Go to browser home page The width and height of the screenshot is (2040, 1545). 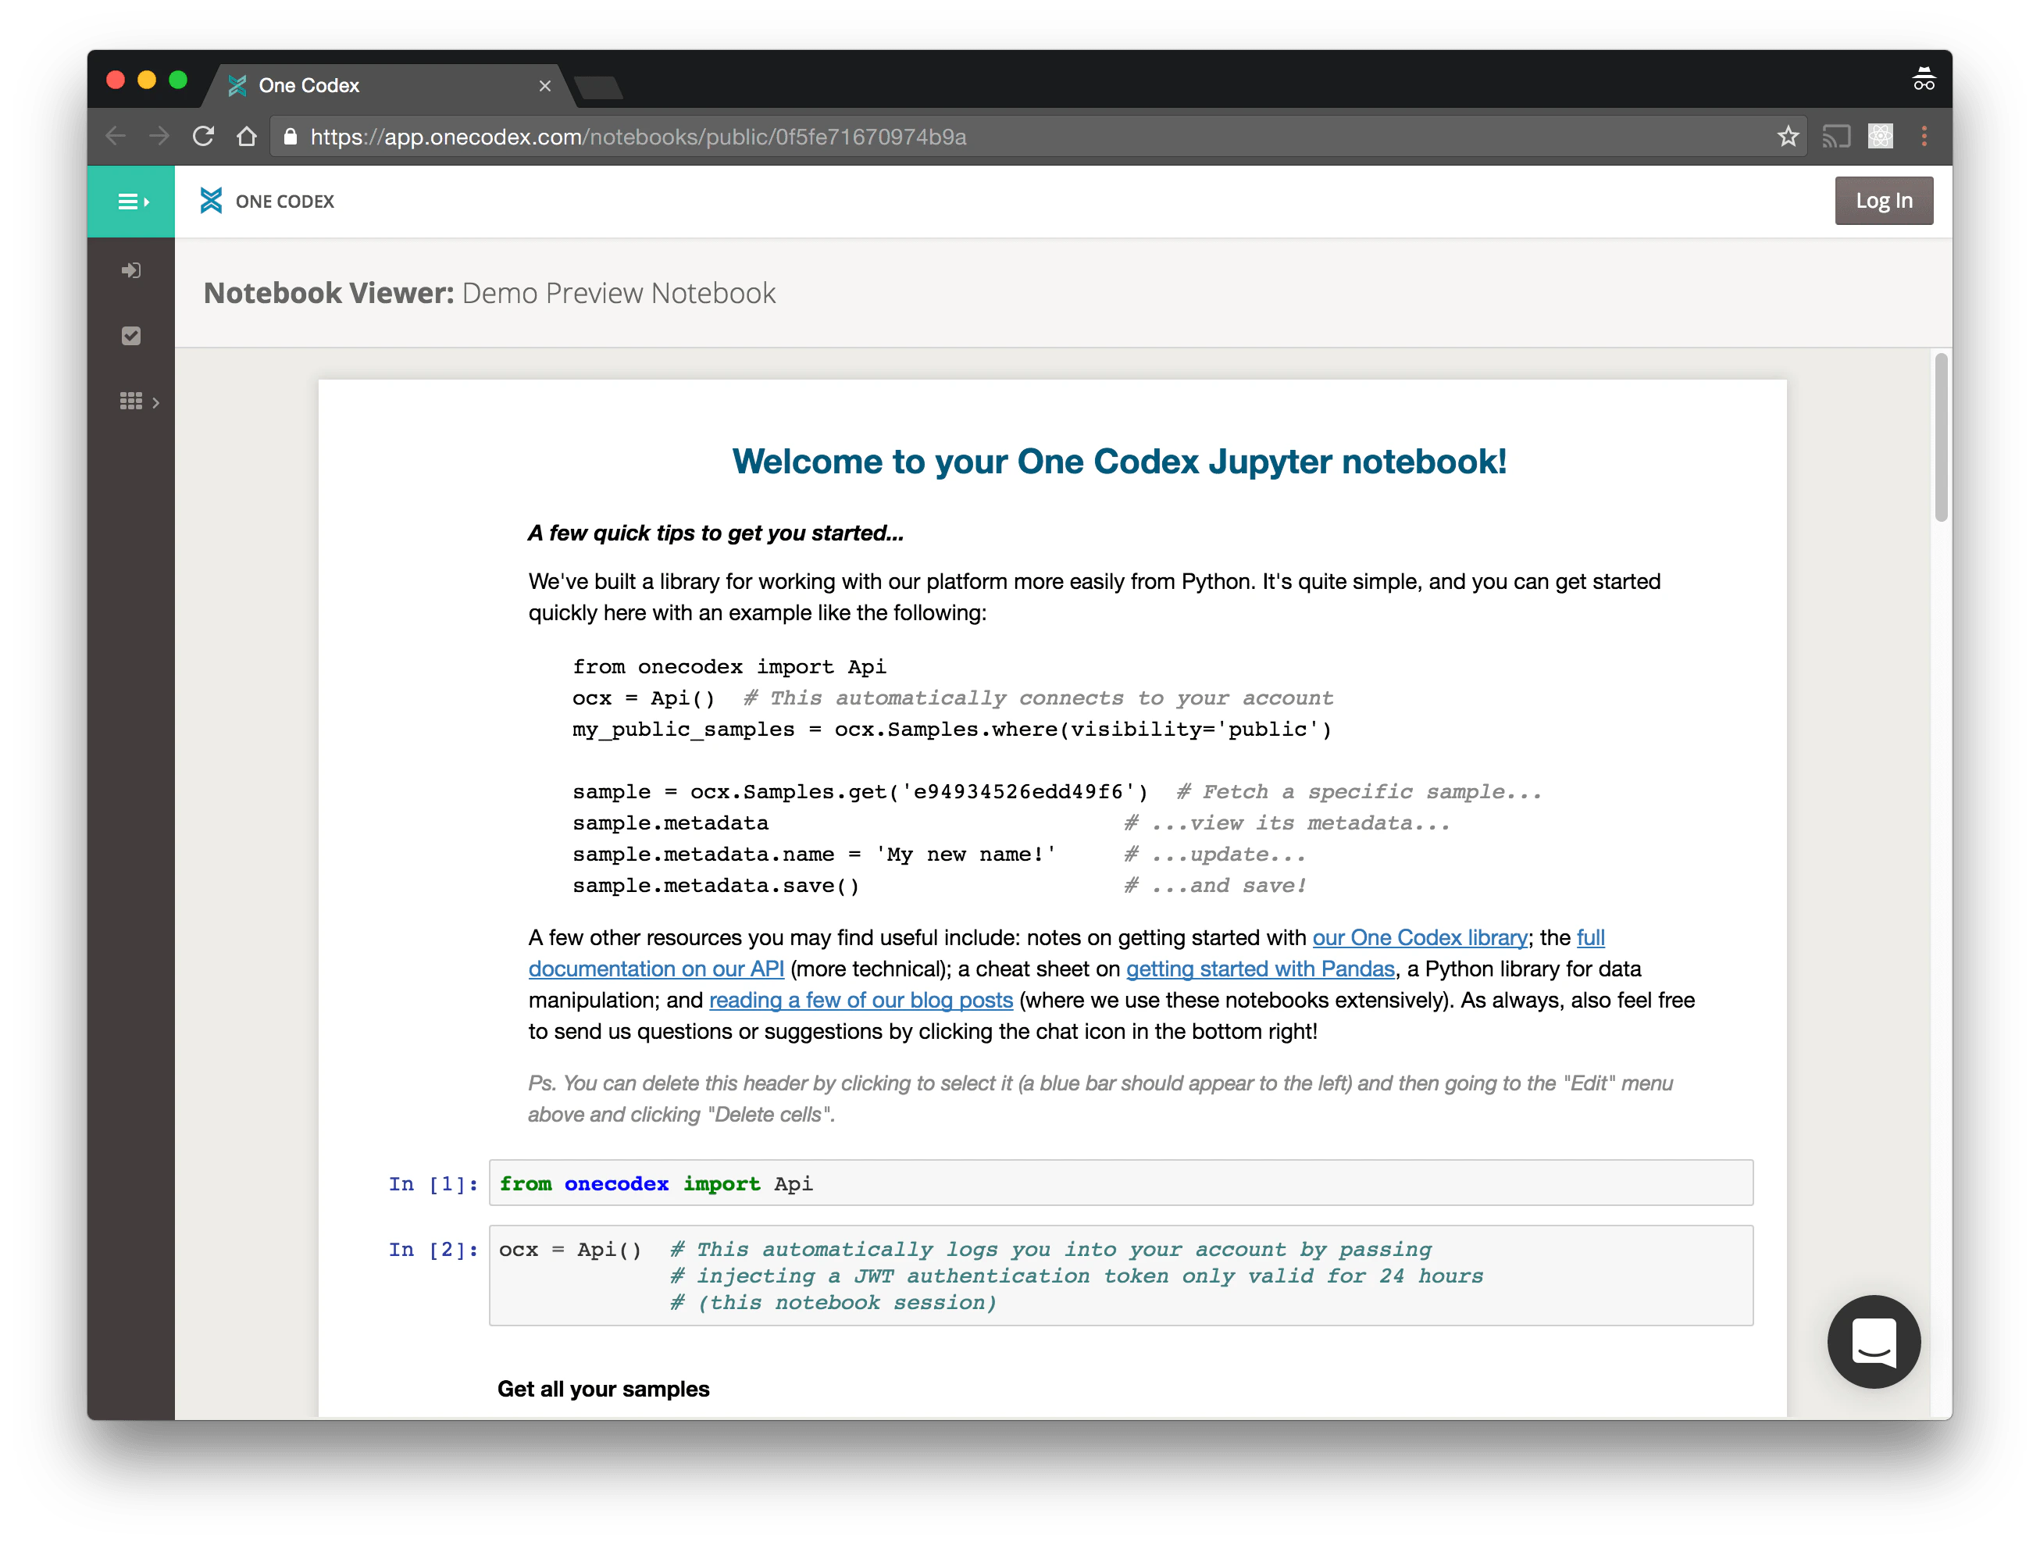pyautogui.click(x=246, y=137)
